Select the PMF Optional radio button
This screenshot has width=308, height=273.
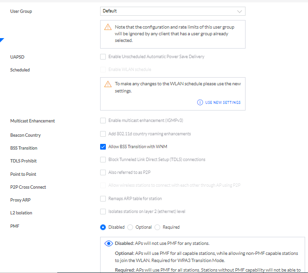(x=131, y=227)
